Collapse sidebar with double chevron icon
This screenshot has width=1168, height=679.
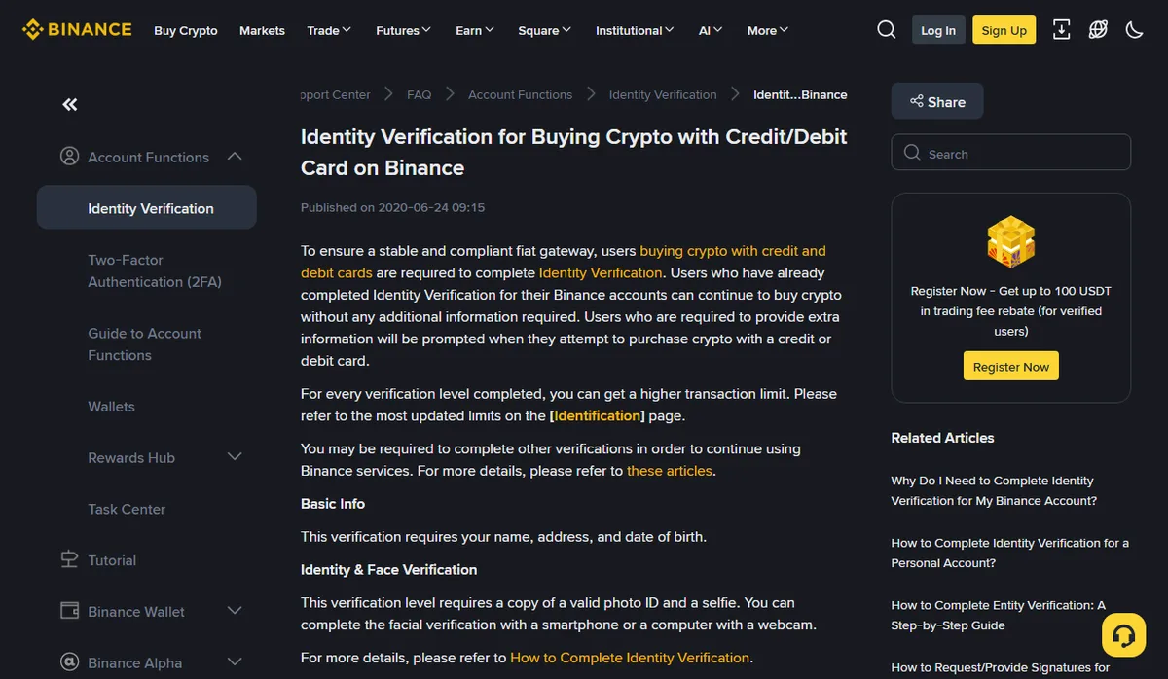click(69, 104)
